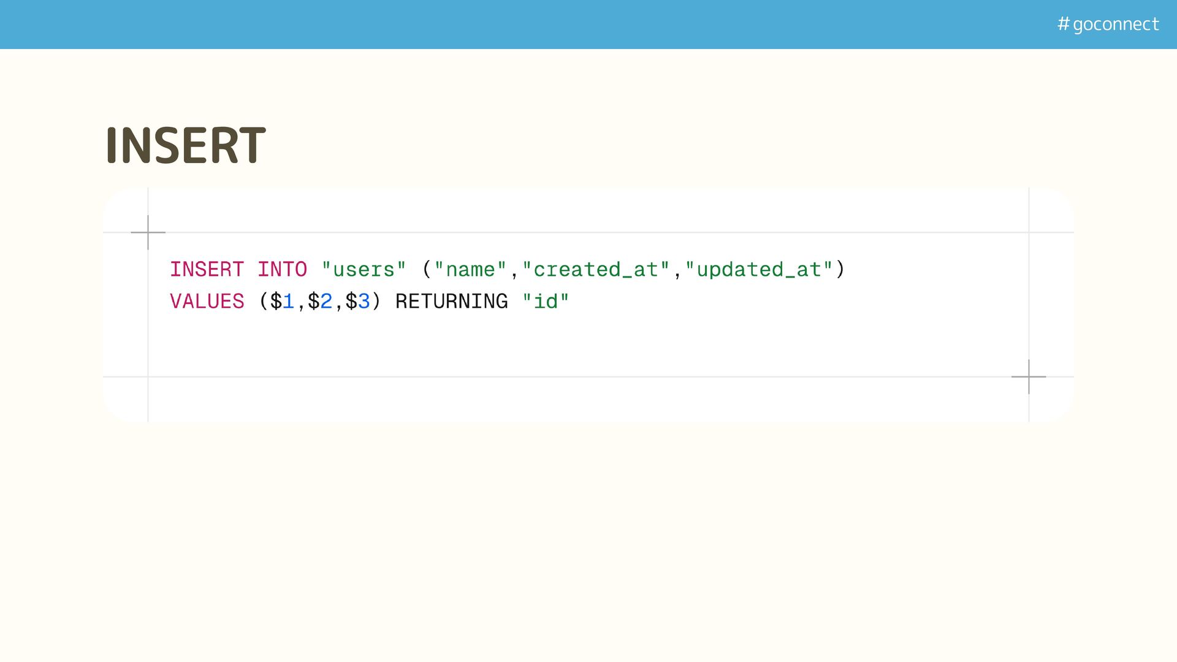
Task: Click the $3 placeholder parameter
Action: (x=357, y=302)
